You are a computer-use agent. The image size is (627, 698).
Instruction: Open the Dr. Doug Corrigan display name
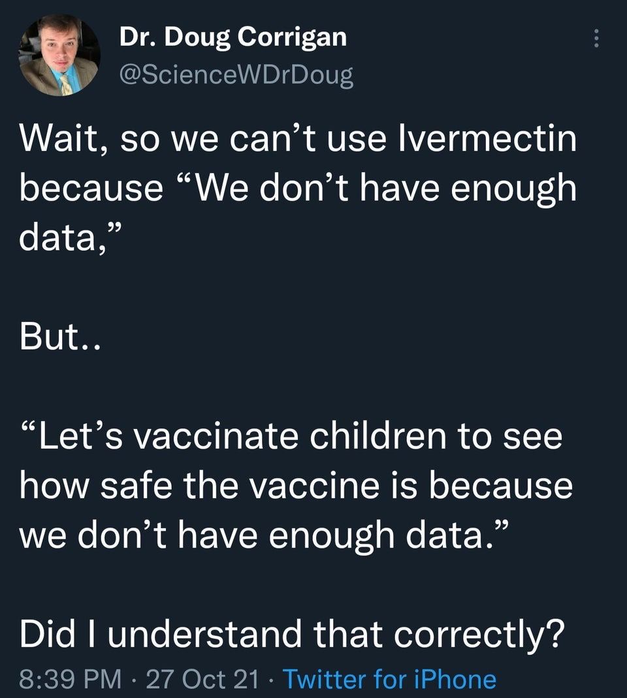click(x=233, y=37)
